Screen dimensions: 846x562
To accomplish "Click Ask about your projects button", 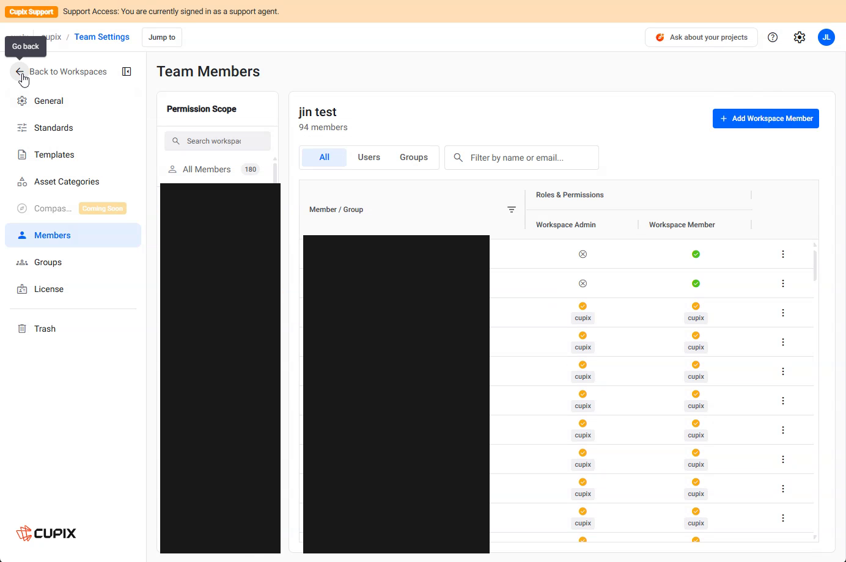I will point(701,37).
